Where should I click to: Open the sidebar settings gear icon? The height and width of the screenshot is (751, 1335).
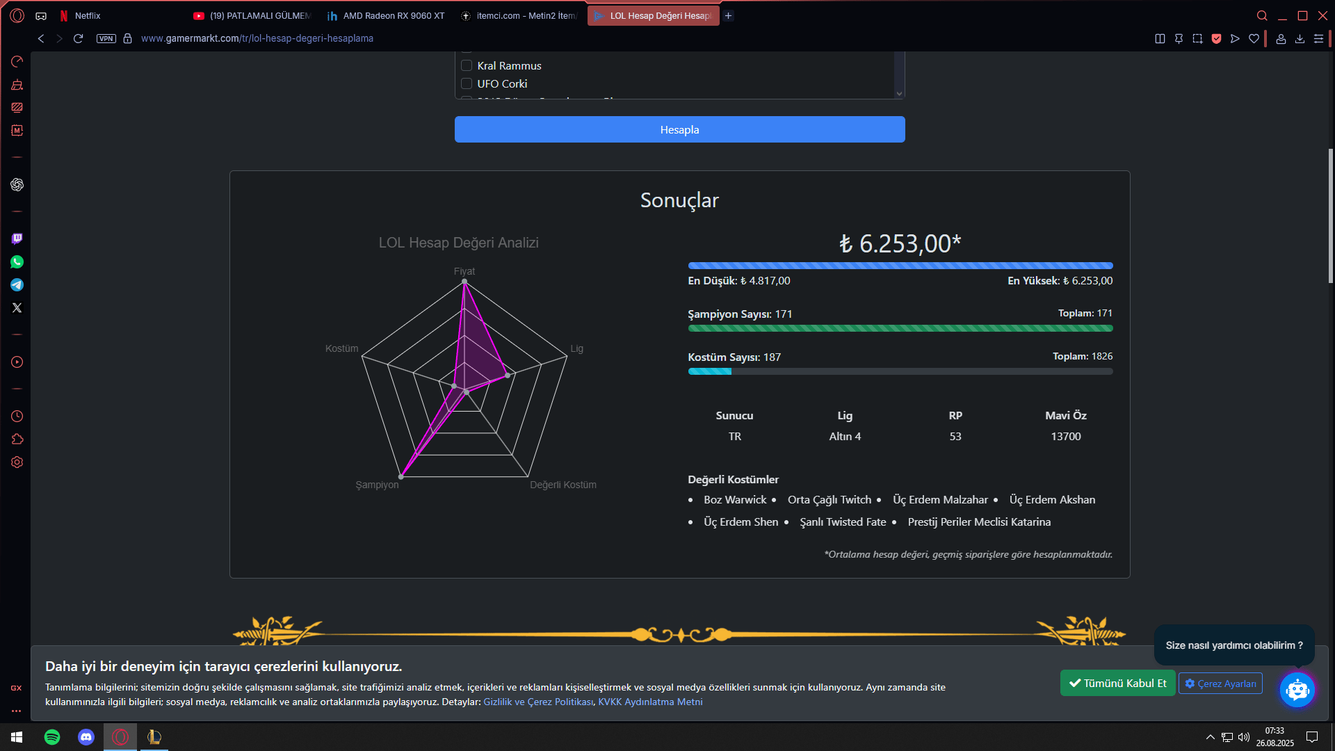17,462
